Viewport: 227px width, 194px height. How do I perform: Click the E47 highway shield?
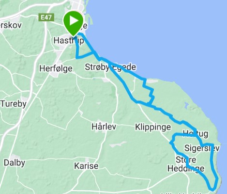tap(46, 17)
